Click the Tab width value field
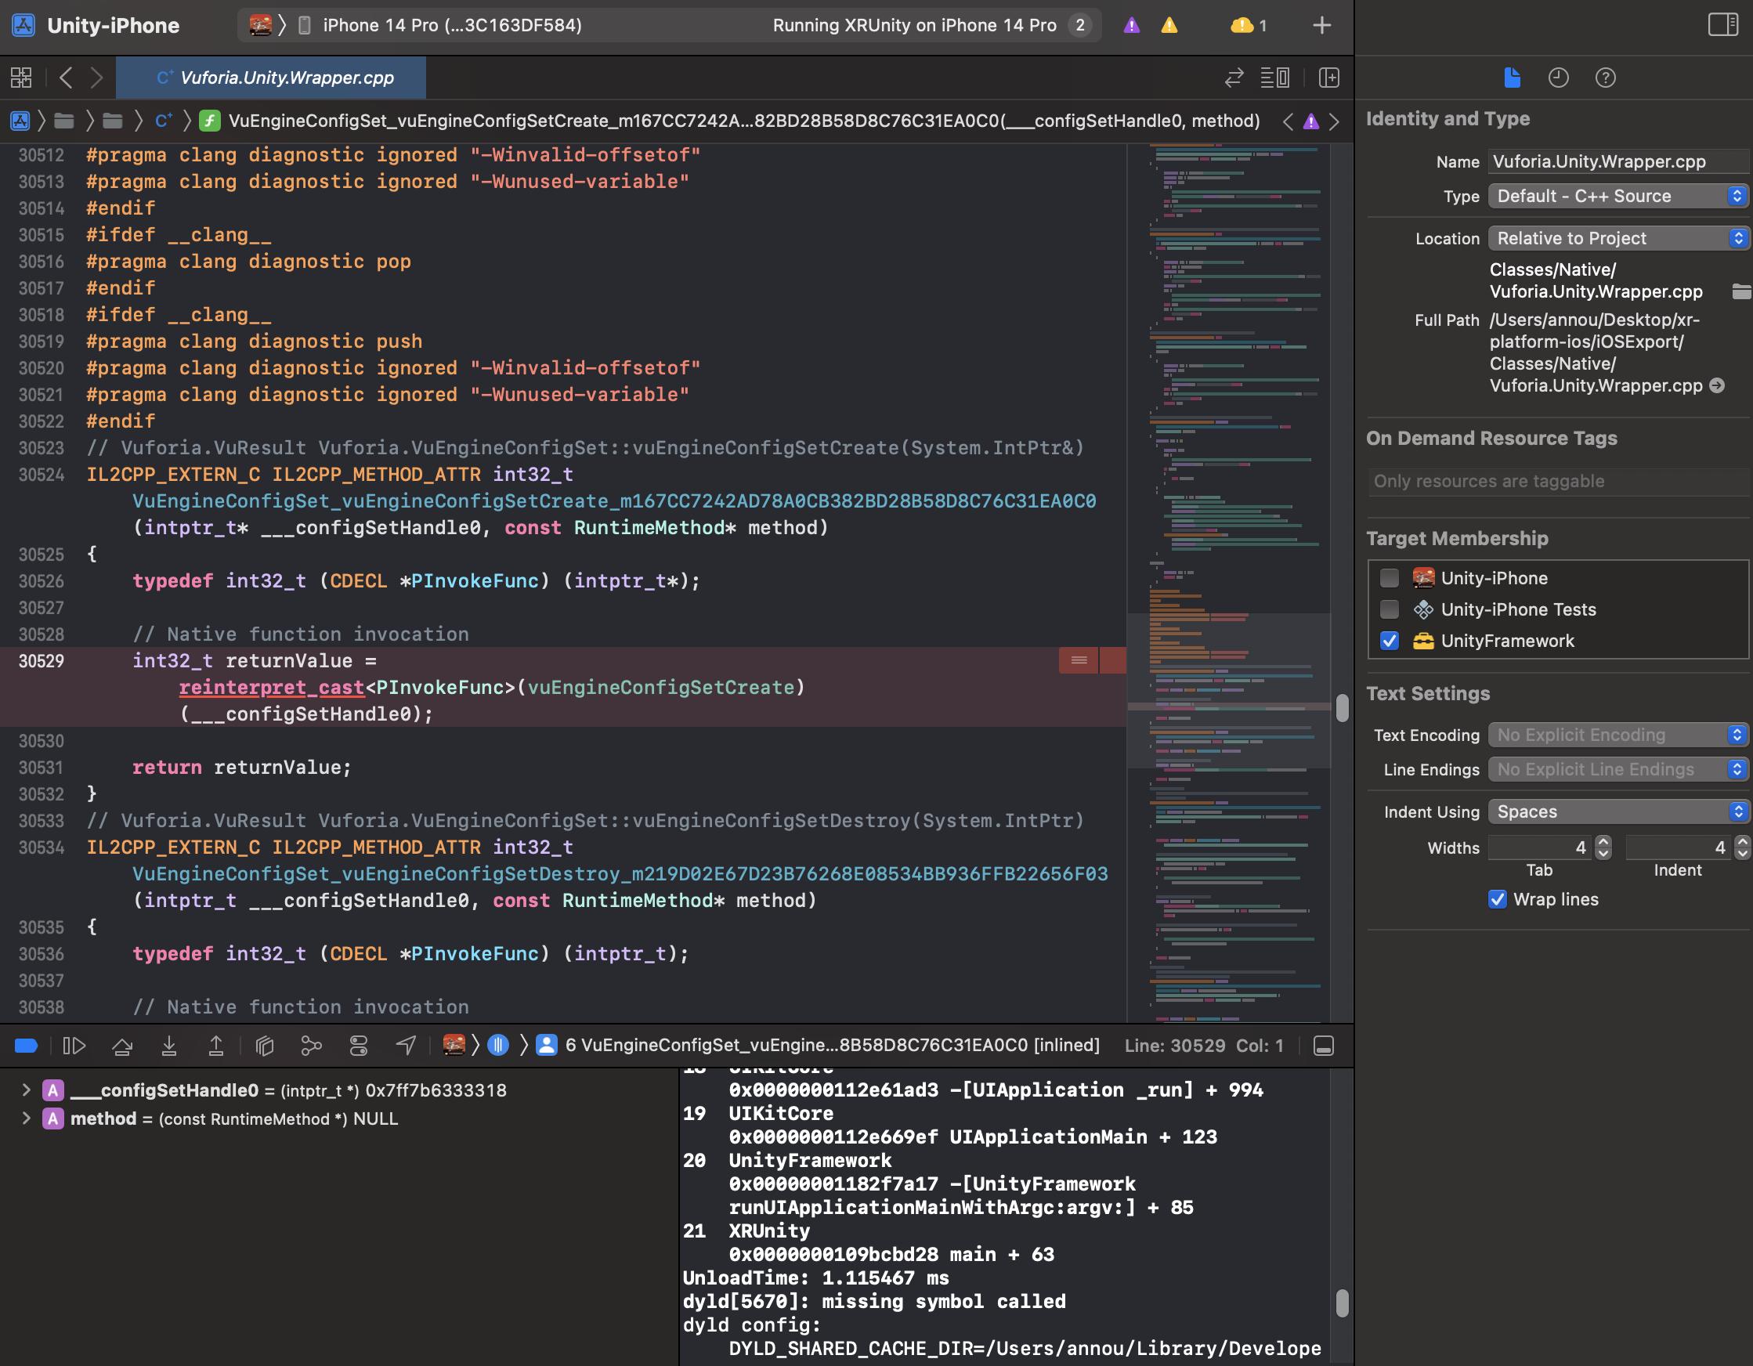The width and height of the screenshot is (1753, 1366). (1540, 847)
